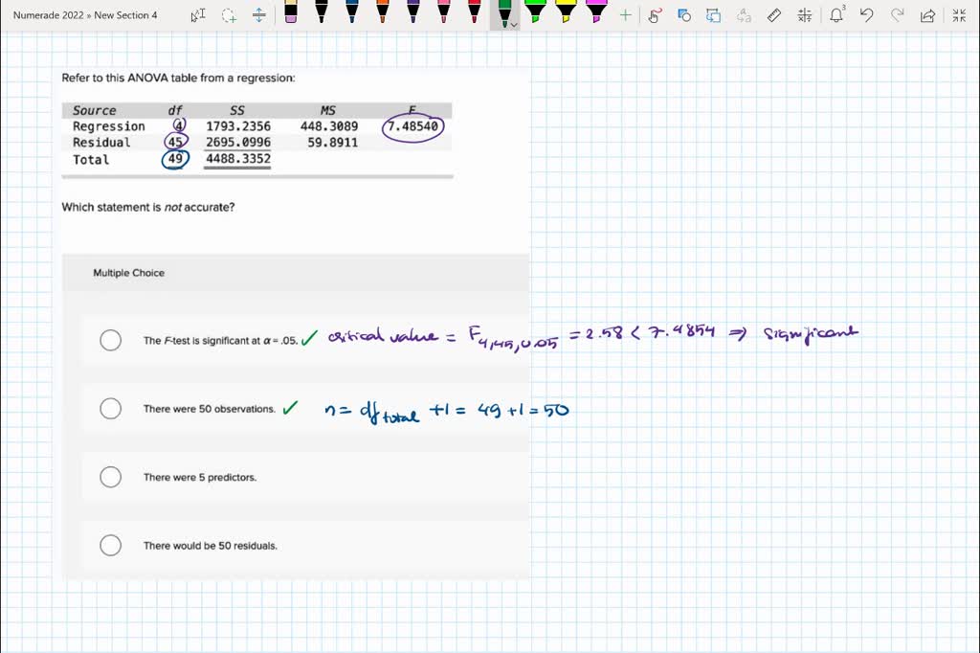
Task: Add a new pen with plus button
Action: [x=625, y=15]
